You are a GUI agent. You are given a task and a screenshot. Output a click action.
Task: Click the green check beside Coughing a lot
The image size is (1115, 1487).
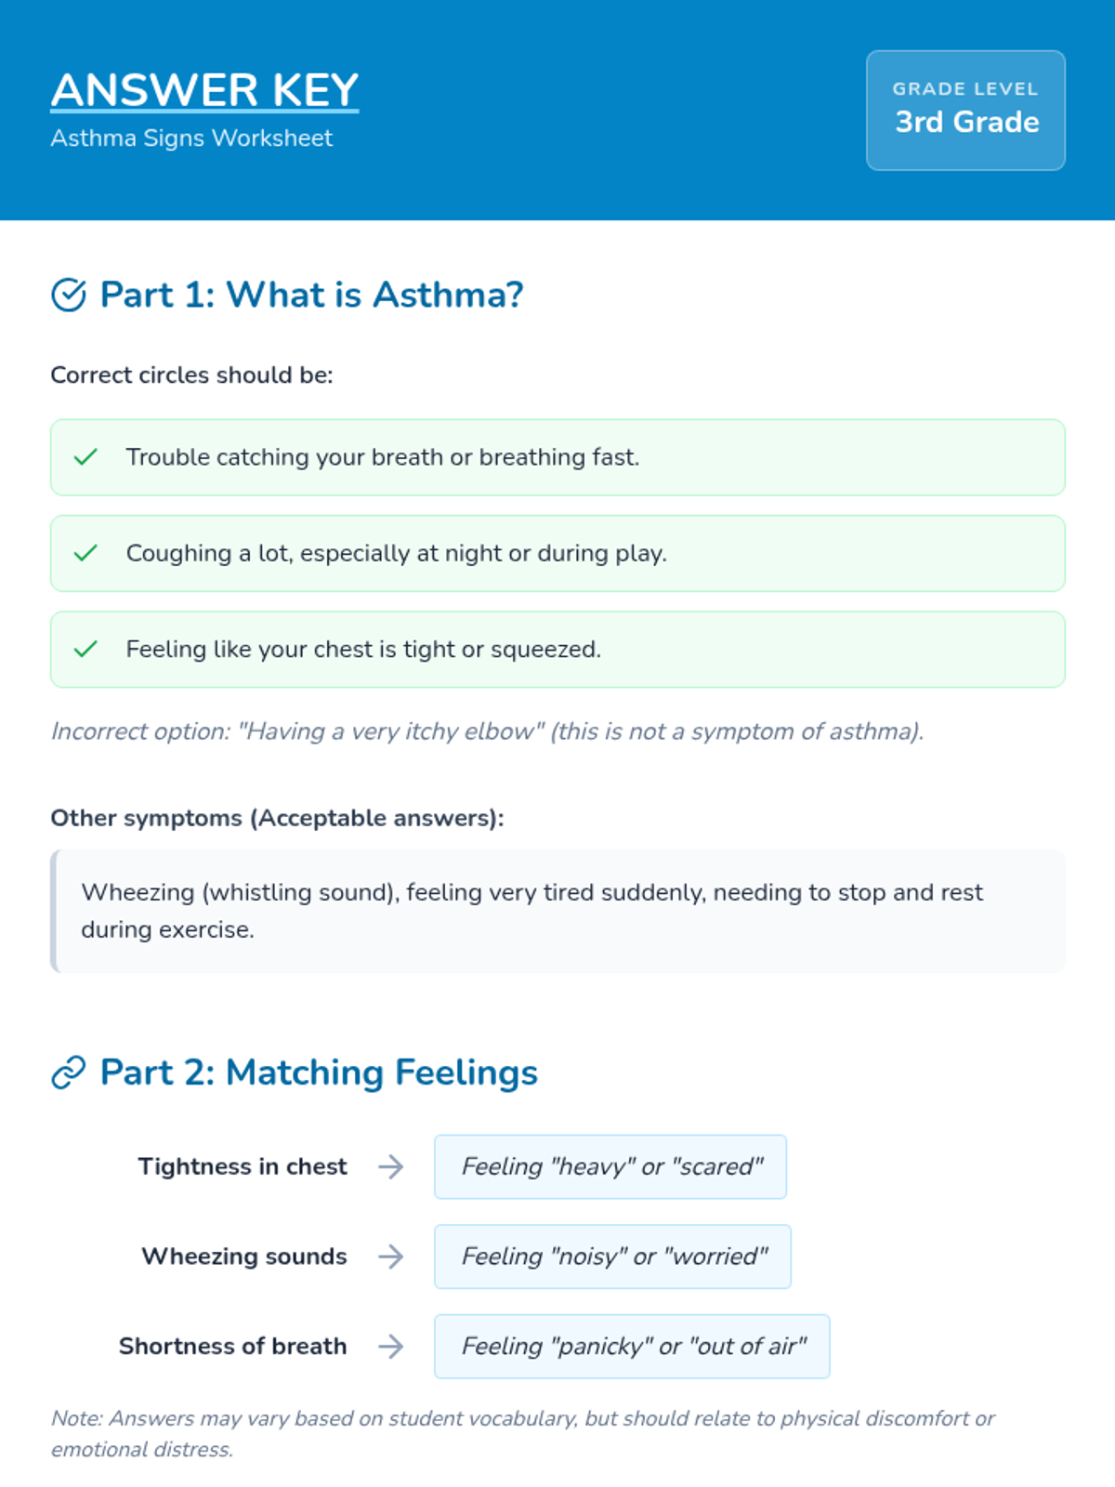coord(85,553)
